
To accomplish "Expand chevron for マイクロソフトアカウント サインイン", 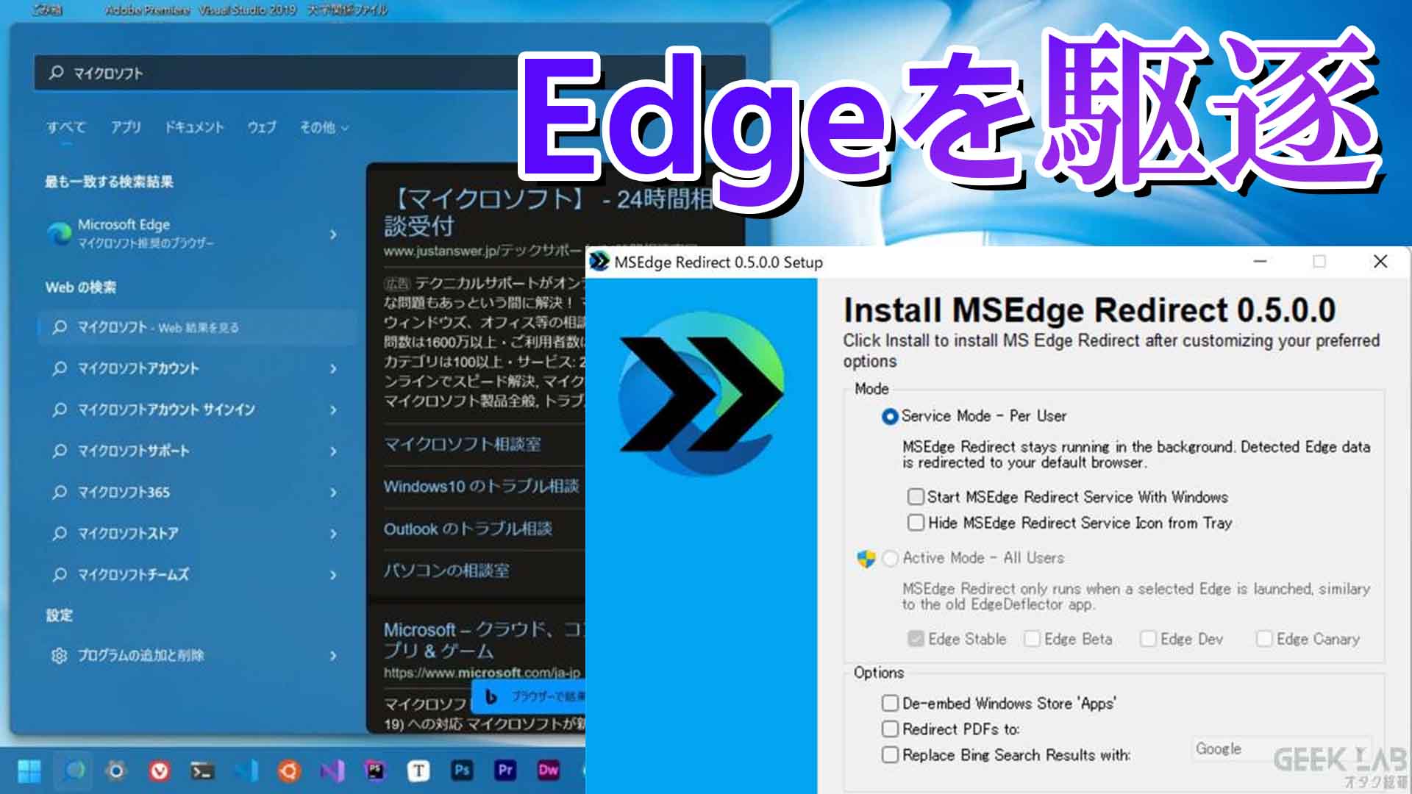I will point(333,409).
